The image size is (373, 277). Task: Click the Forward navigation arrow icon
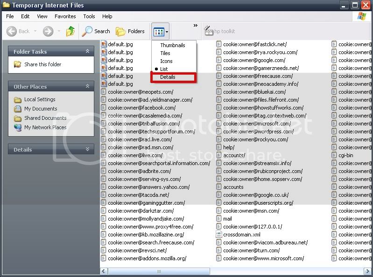tap(48, 31)
